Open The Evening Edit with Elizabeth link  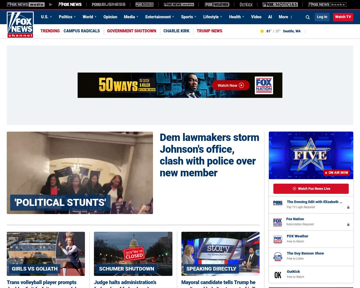314,202
